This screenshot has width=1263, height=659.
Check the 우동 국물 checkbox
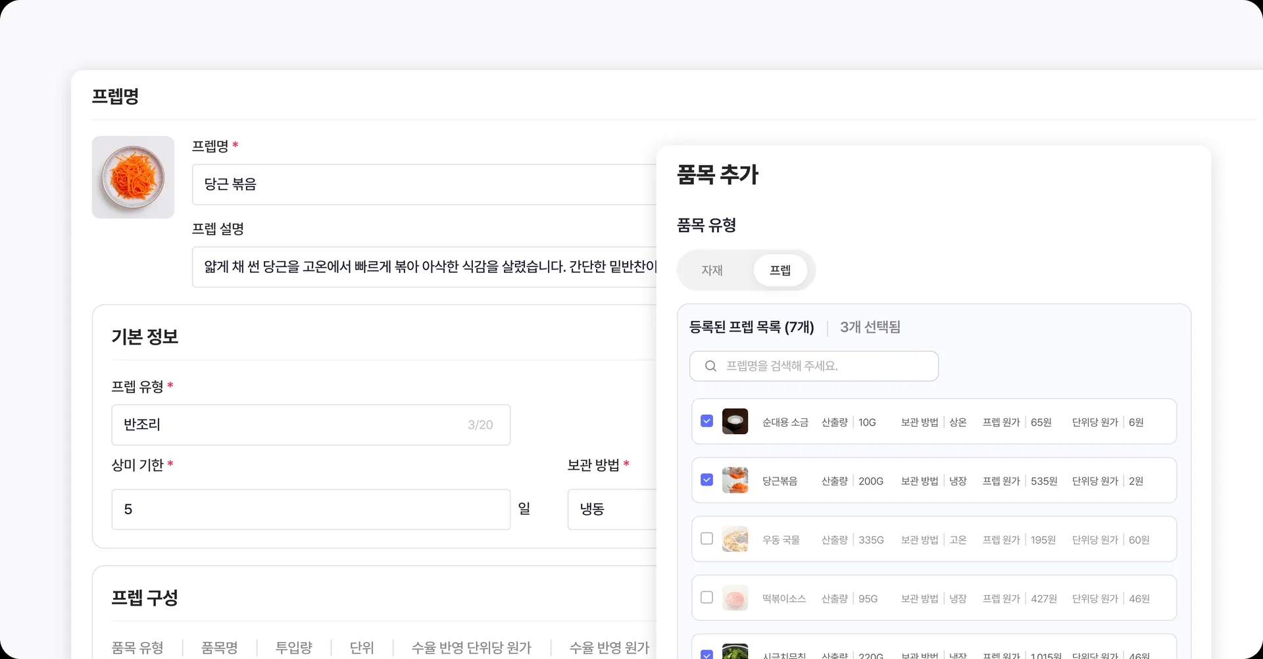click(x=706, y=539)
